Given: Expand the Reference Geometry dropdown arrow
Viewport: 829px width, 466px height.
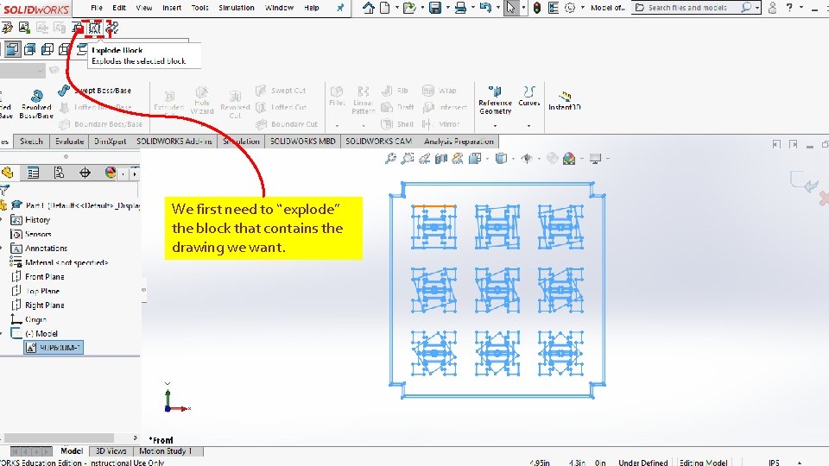Looking at the screenshot, I should pyautogui.click(x=496, y=126).
